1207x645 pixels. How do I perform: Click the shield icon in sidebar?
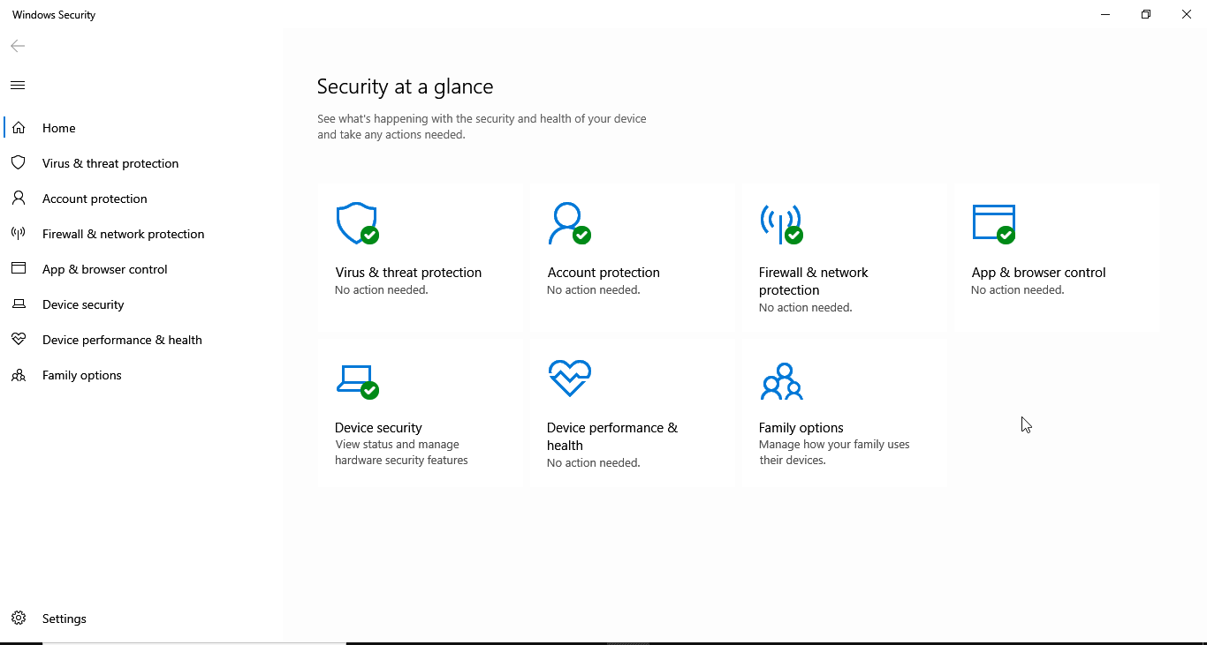[19, 163]
